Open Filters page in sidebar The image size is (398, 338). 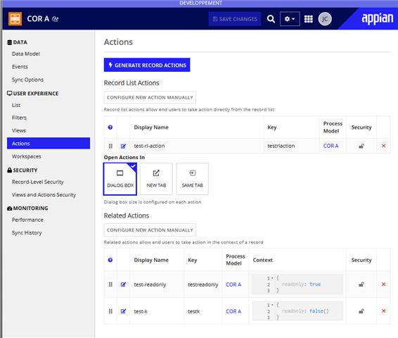click(19, 118)
